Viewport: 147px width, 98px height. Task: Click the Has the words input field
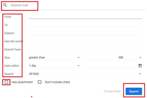pyautogui.click(x=85, y=41)
